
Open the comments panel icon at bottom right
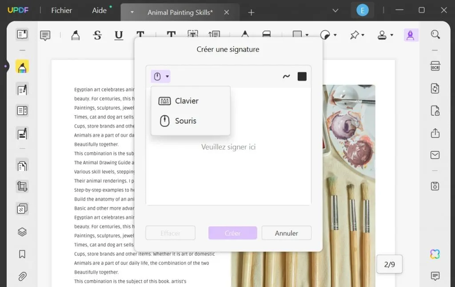(x=435, y=276)
